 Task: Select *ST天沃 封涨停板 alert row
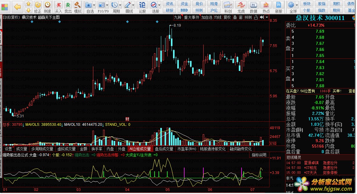[x=320, y=172]
